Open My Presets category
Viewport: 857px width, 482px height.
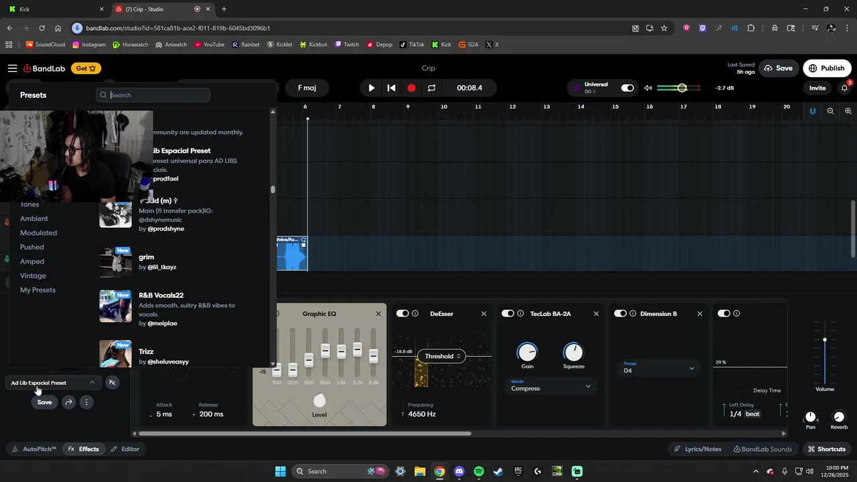[37, 290]
